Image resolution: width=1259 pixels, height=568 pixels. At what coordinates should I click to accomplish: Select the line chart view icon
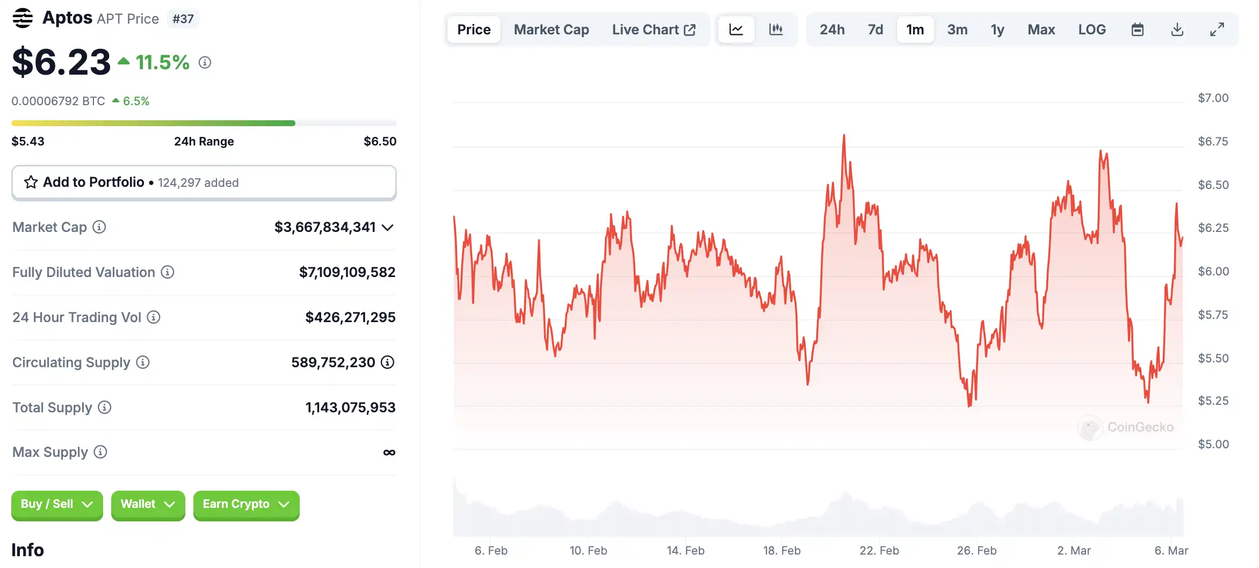coord(736,30)
